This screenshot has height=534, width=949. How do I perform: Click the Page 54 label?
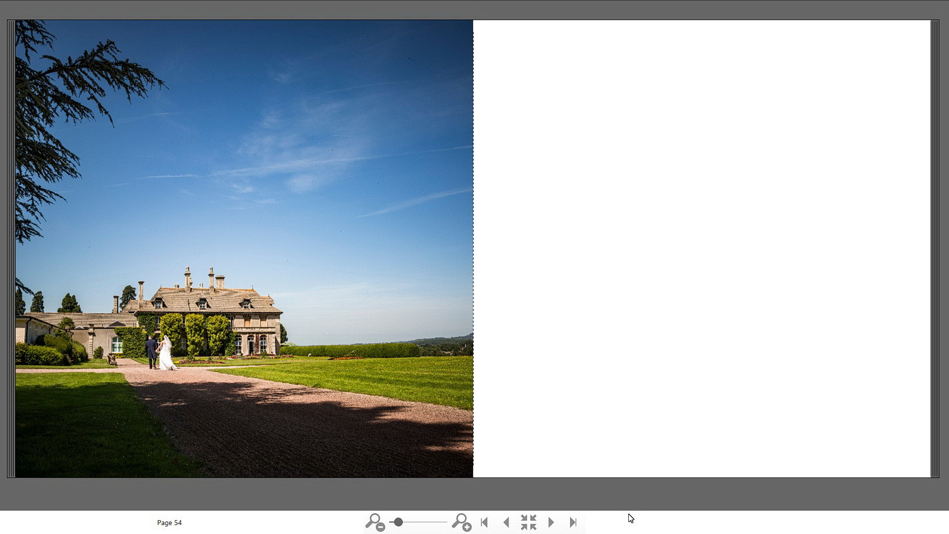(169, 523)
